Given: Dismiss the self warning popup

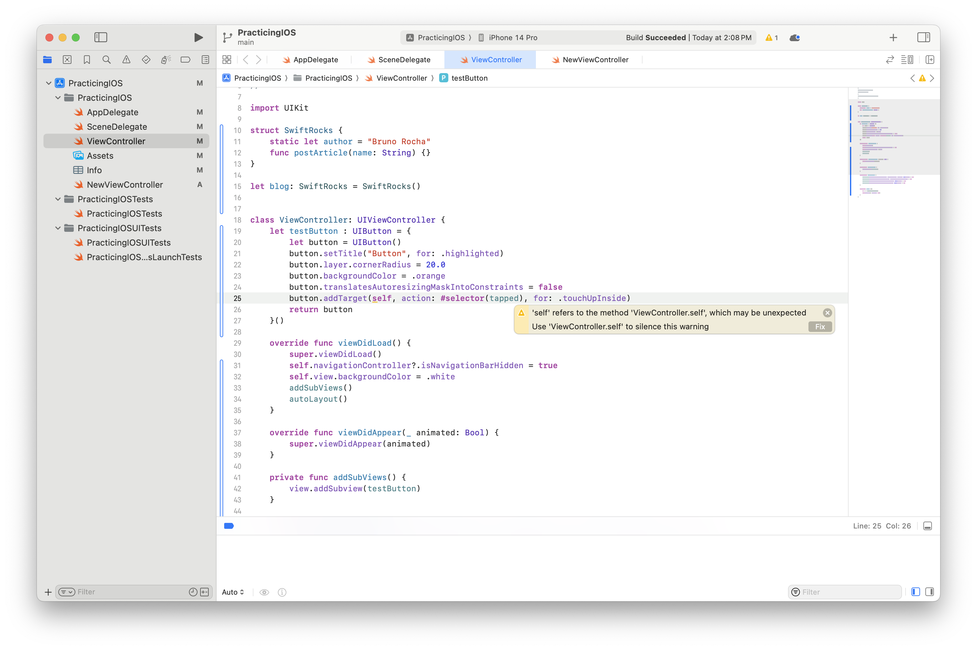Looking at the screenshot, I should [827, 312].
